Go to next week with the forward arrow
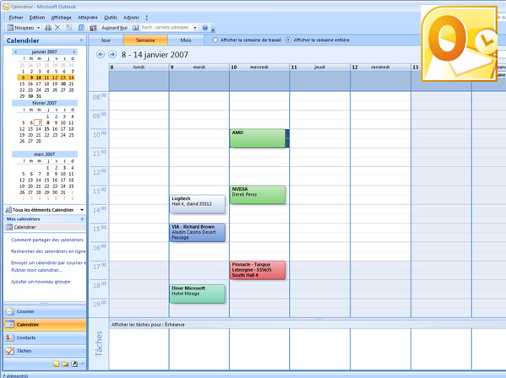 (x=112, y=55)
